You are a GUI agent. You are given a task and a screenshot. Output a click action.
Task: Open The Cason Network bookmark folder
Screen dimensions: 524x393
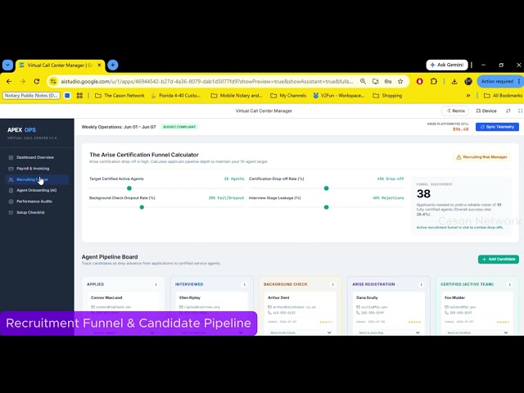pos(120,96)
